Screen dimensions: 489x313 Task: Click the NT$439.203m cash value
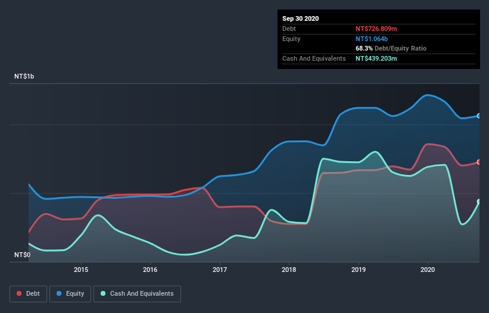pos(376,58)
